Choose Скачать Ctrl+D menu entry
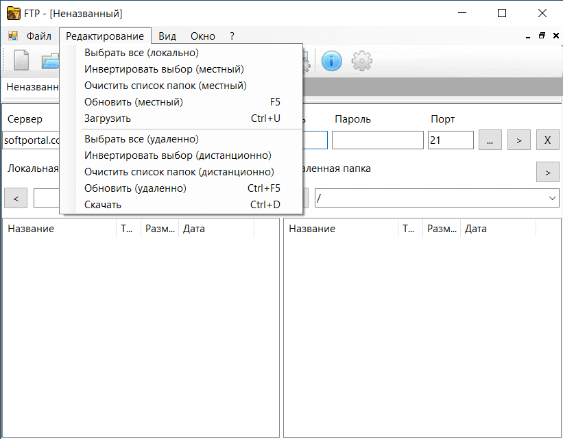Screen dimensions: 563x439 [x=181, y=205]
